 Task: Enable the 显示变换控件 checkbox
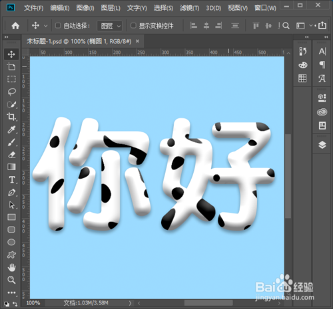pyautogui.click(x=133, y=26)
